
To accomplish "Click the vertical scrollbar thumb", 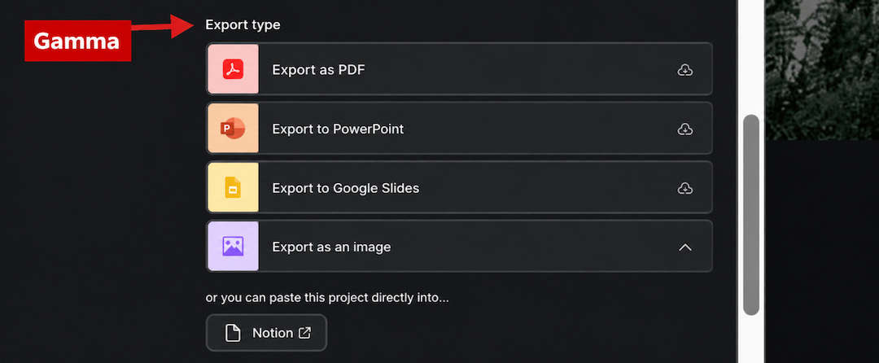I will click(x=751, y=215).
